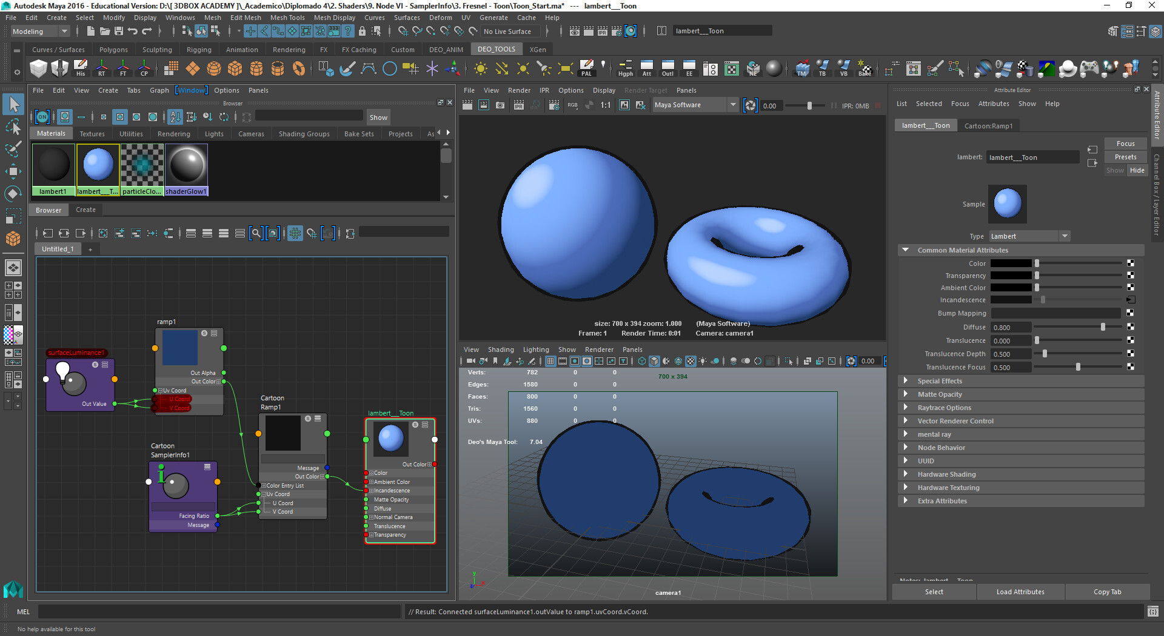Hide the lambert sample via the Hide button
The image size is (1164, 636).
[x=1137, y=170]
